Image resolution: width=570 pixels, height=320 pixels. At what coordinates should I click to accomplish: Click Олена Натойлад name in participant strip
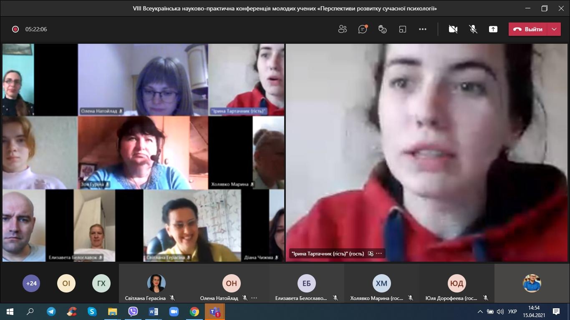[219, 298]
